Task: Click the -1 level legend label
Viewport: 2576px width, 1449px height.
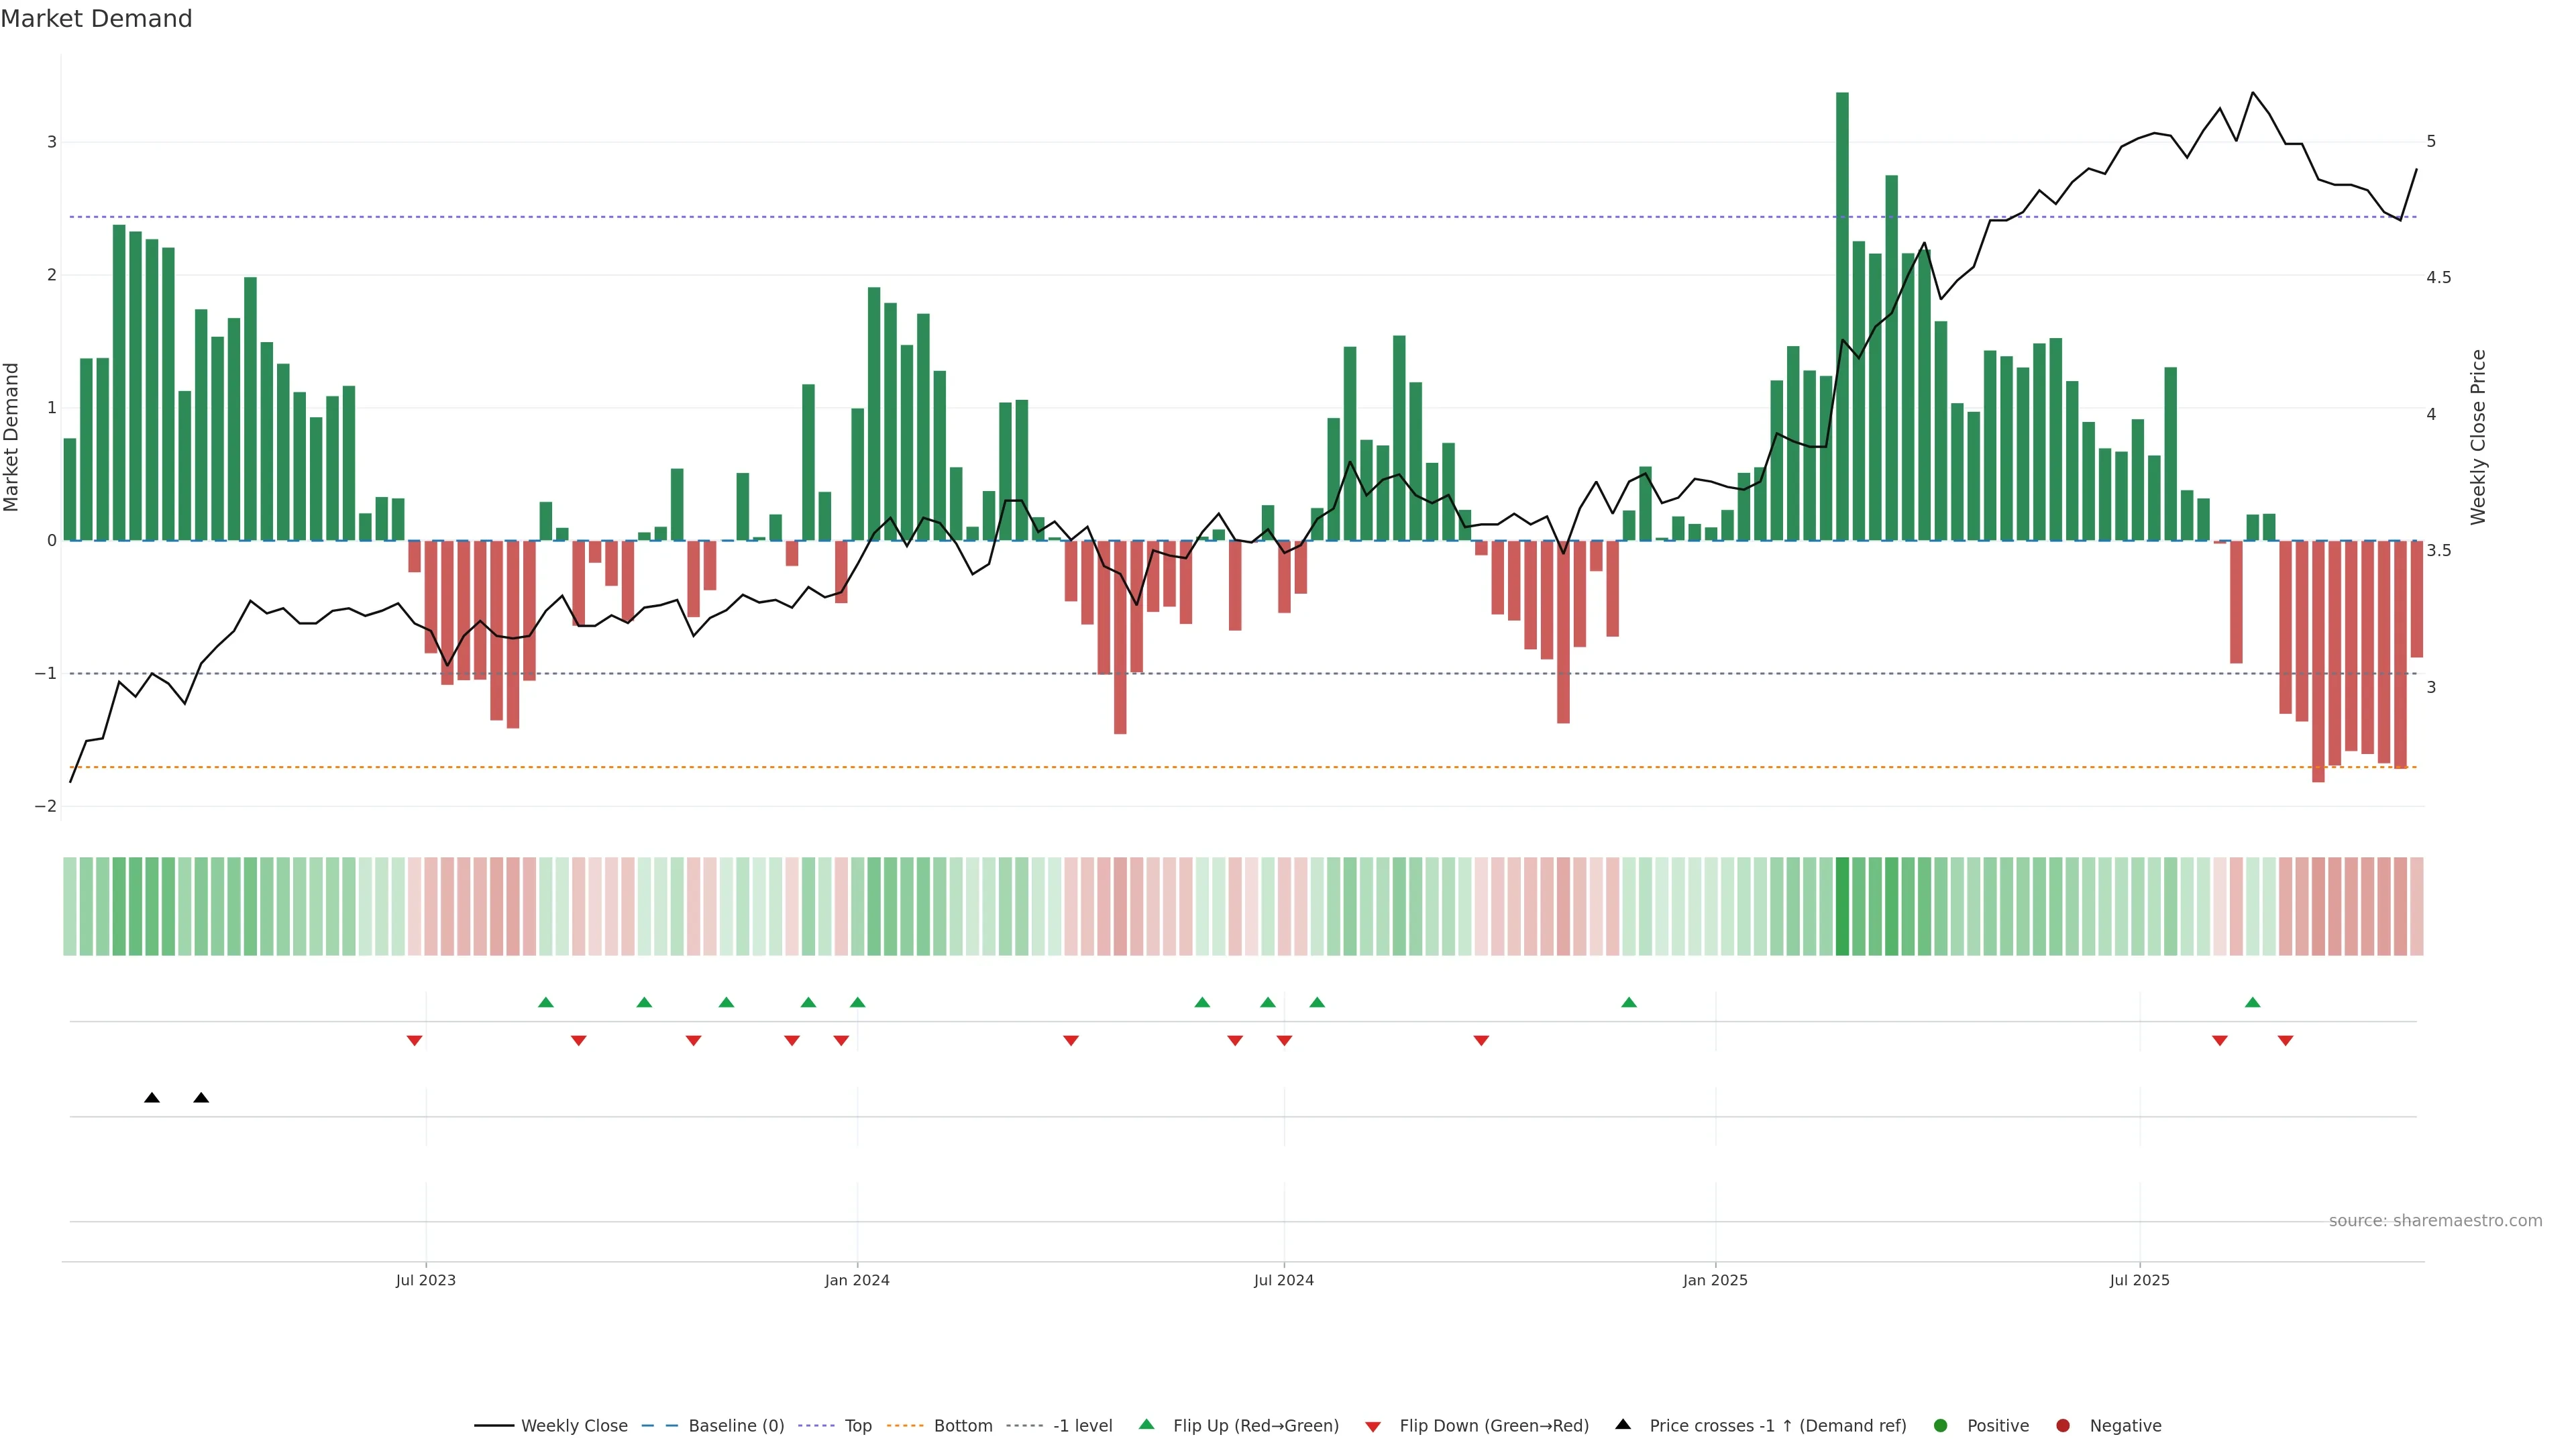Action: pos(1082,1425)
